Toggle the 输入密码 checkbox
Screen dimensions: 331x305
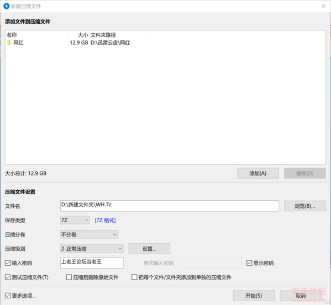point(8,263)
